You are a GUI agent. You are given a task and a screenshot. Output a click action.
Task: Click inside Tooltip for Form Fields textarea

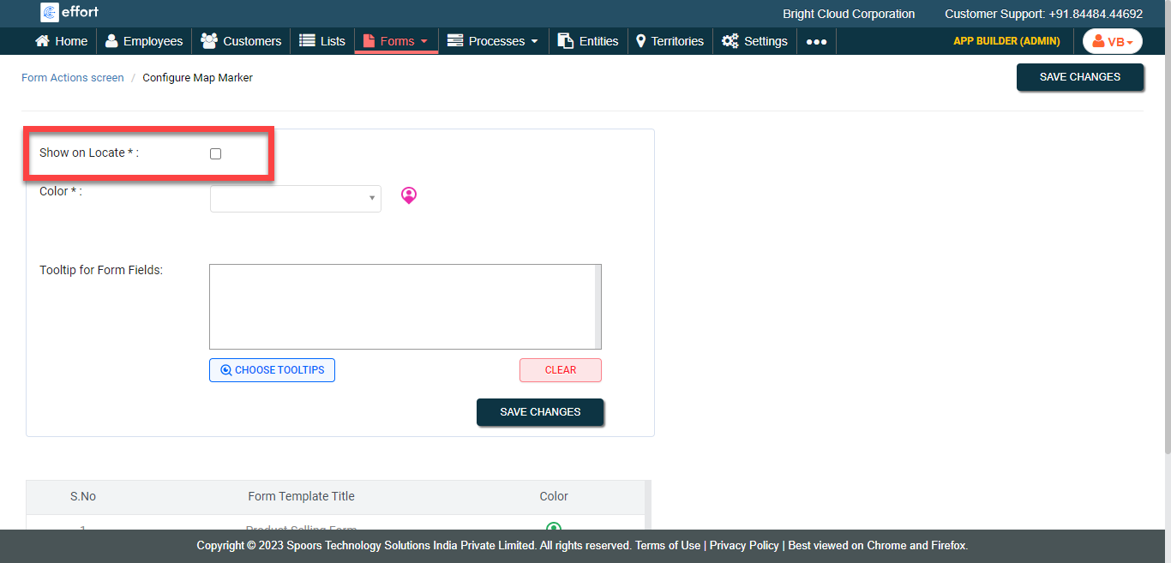(x=405, y=306)
